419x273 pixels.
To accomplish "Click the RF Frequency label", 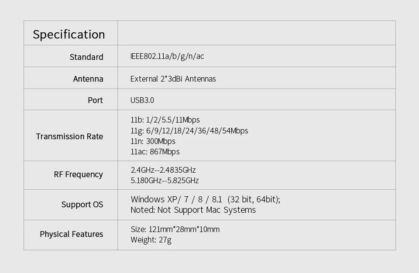I will [x=79, y=174].
